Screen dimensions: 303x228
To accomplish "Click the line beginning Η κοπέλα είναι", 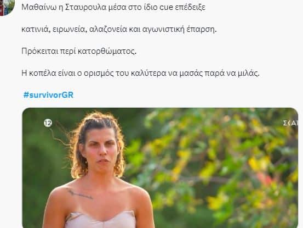I will pos(140,73).
